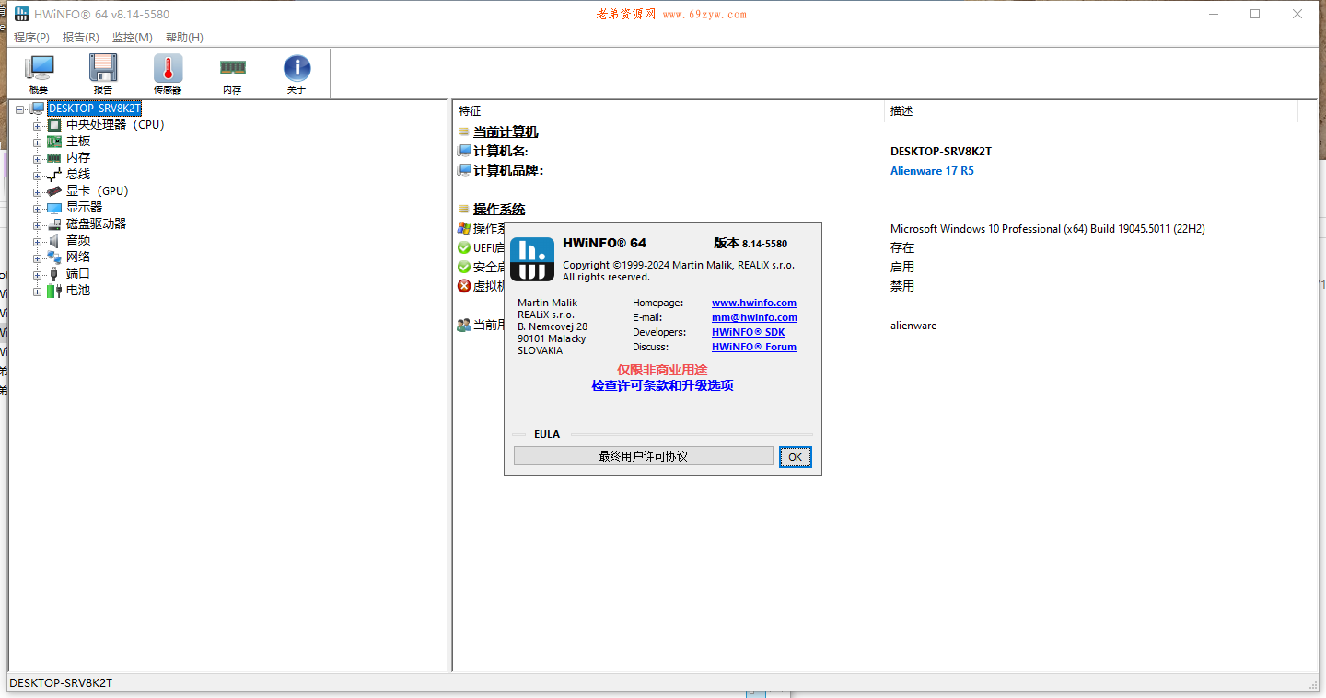Image resolution: width=1326 pixels, height=698 pixels.
Task: Click 检查许可条款和升级选项 link
Action: pos(662,386)
